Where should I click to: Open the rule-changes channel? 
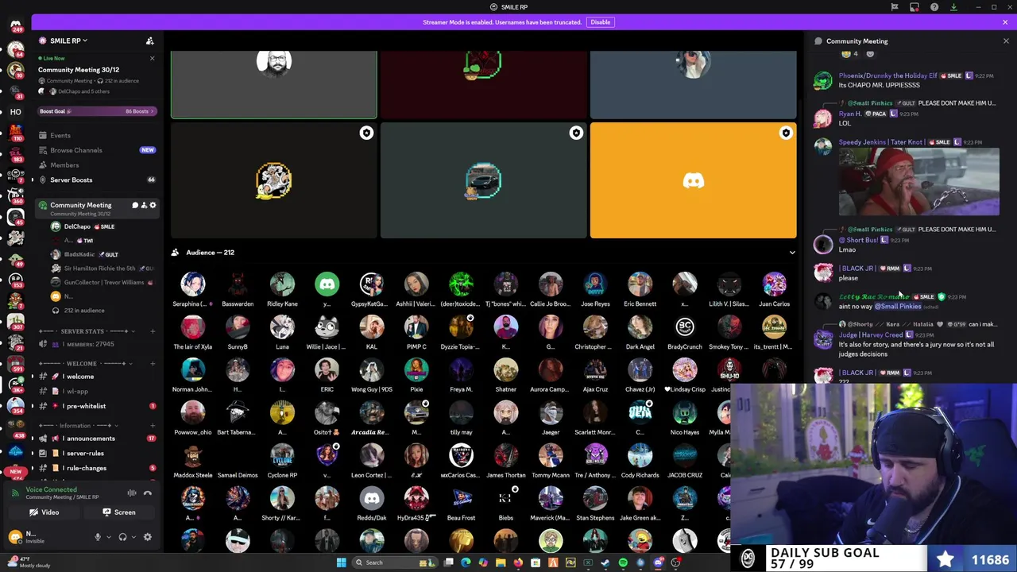tap(97, 468)
